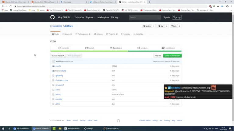The width and height of the screenshot is (234, 131).
Task: Expand the Why GitHub? menu
Action: click(65, 17)
